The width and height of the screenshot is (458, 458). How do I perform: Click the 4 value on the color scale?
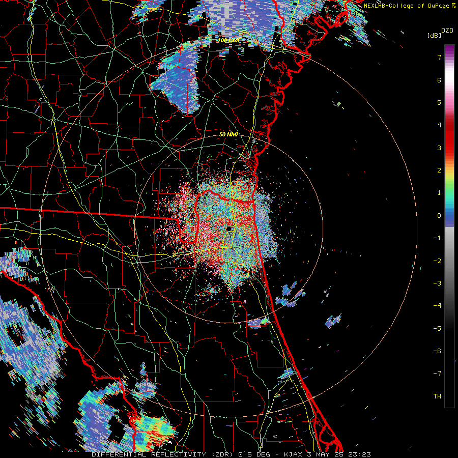point(439,125)
